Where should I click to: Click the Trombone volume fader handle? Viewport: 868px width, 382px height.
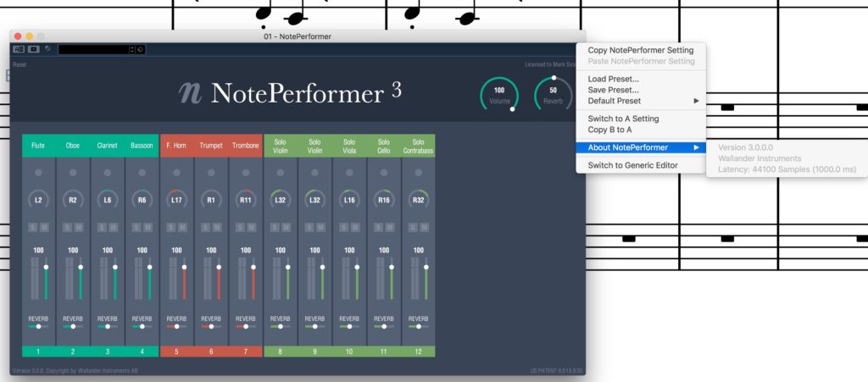(x=253, y=267)
